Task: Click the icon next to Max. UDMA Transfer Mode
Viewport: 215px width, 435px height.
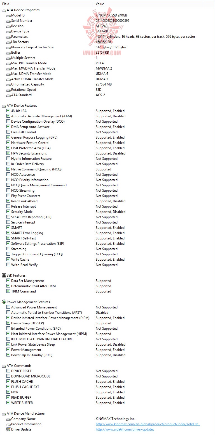Action: tap(8, 74)
